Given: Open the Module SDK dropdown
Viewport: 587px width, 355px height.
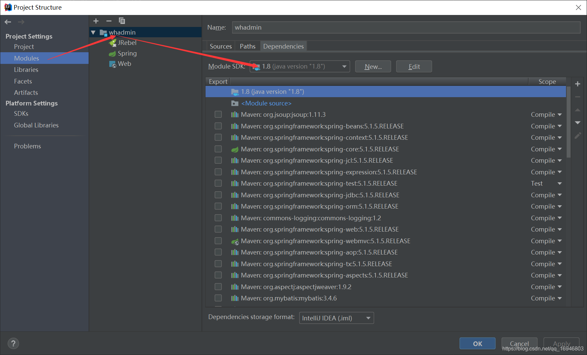Looking at the screenshot, I should pos(344,66).
